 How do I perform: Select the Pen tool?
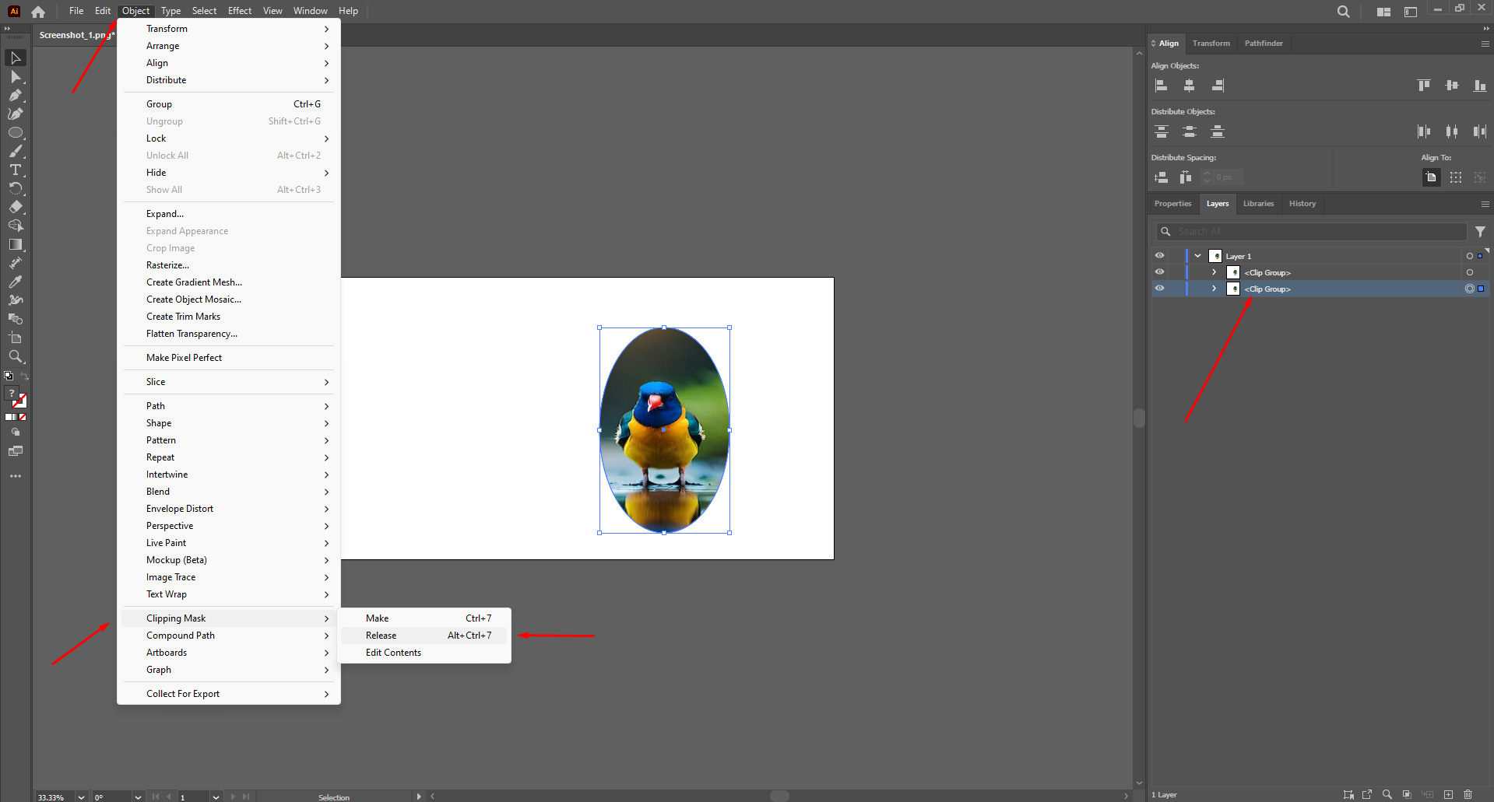[x=16, y=96]
